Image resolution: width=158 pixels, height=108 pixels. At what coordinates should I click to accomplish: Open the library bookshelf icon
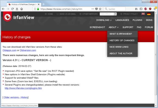pos(136,9)
